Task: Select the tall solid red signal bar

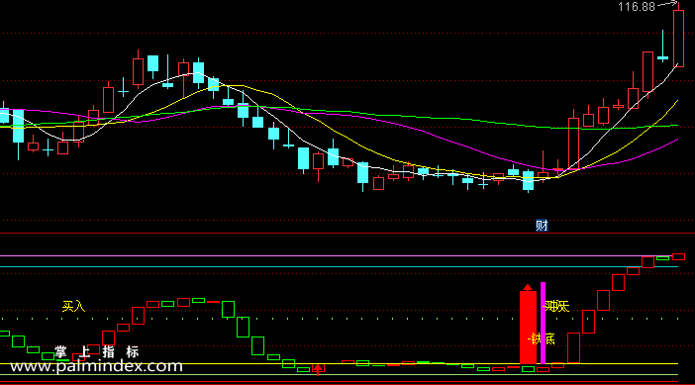Action: tap(528, 328)
